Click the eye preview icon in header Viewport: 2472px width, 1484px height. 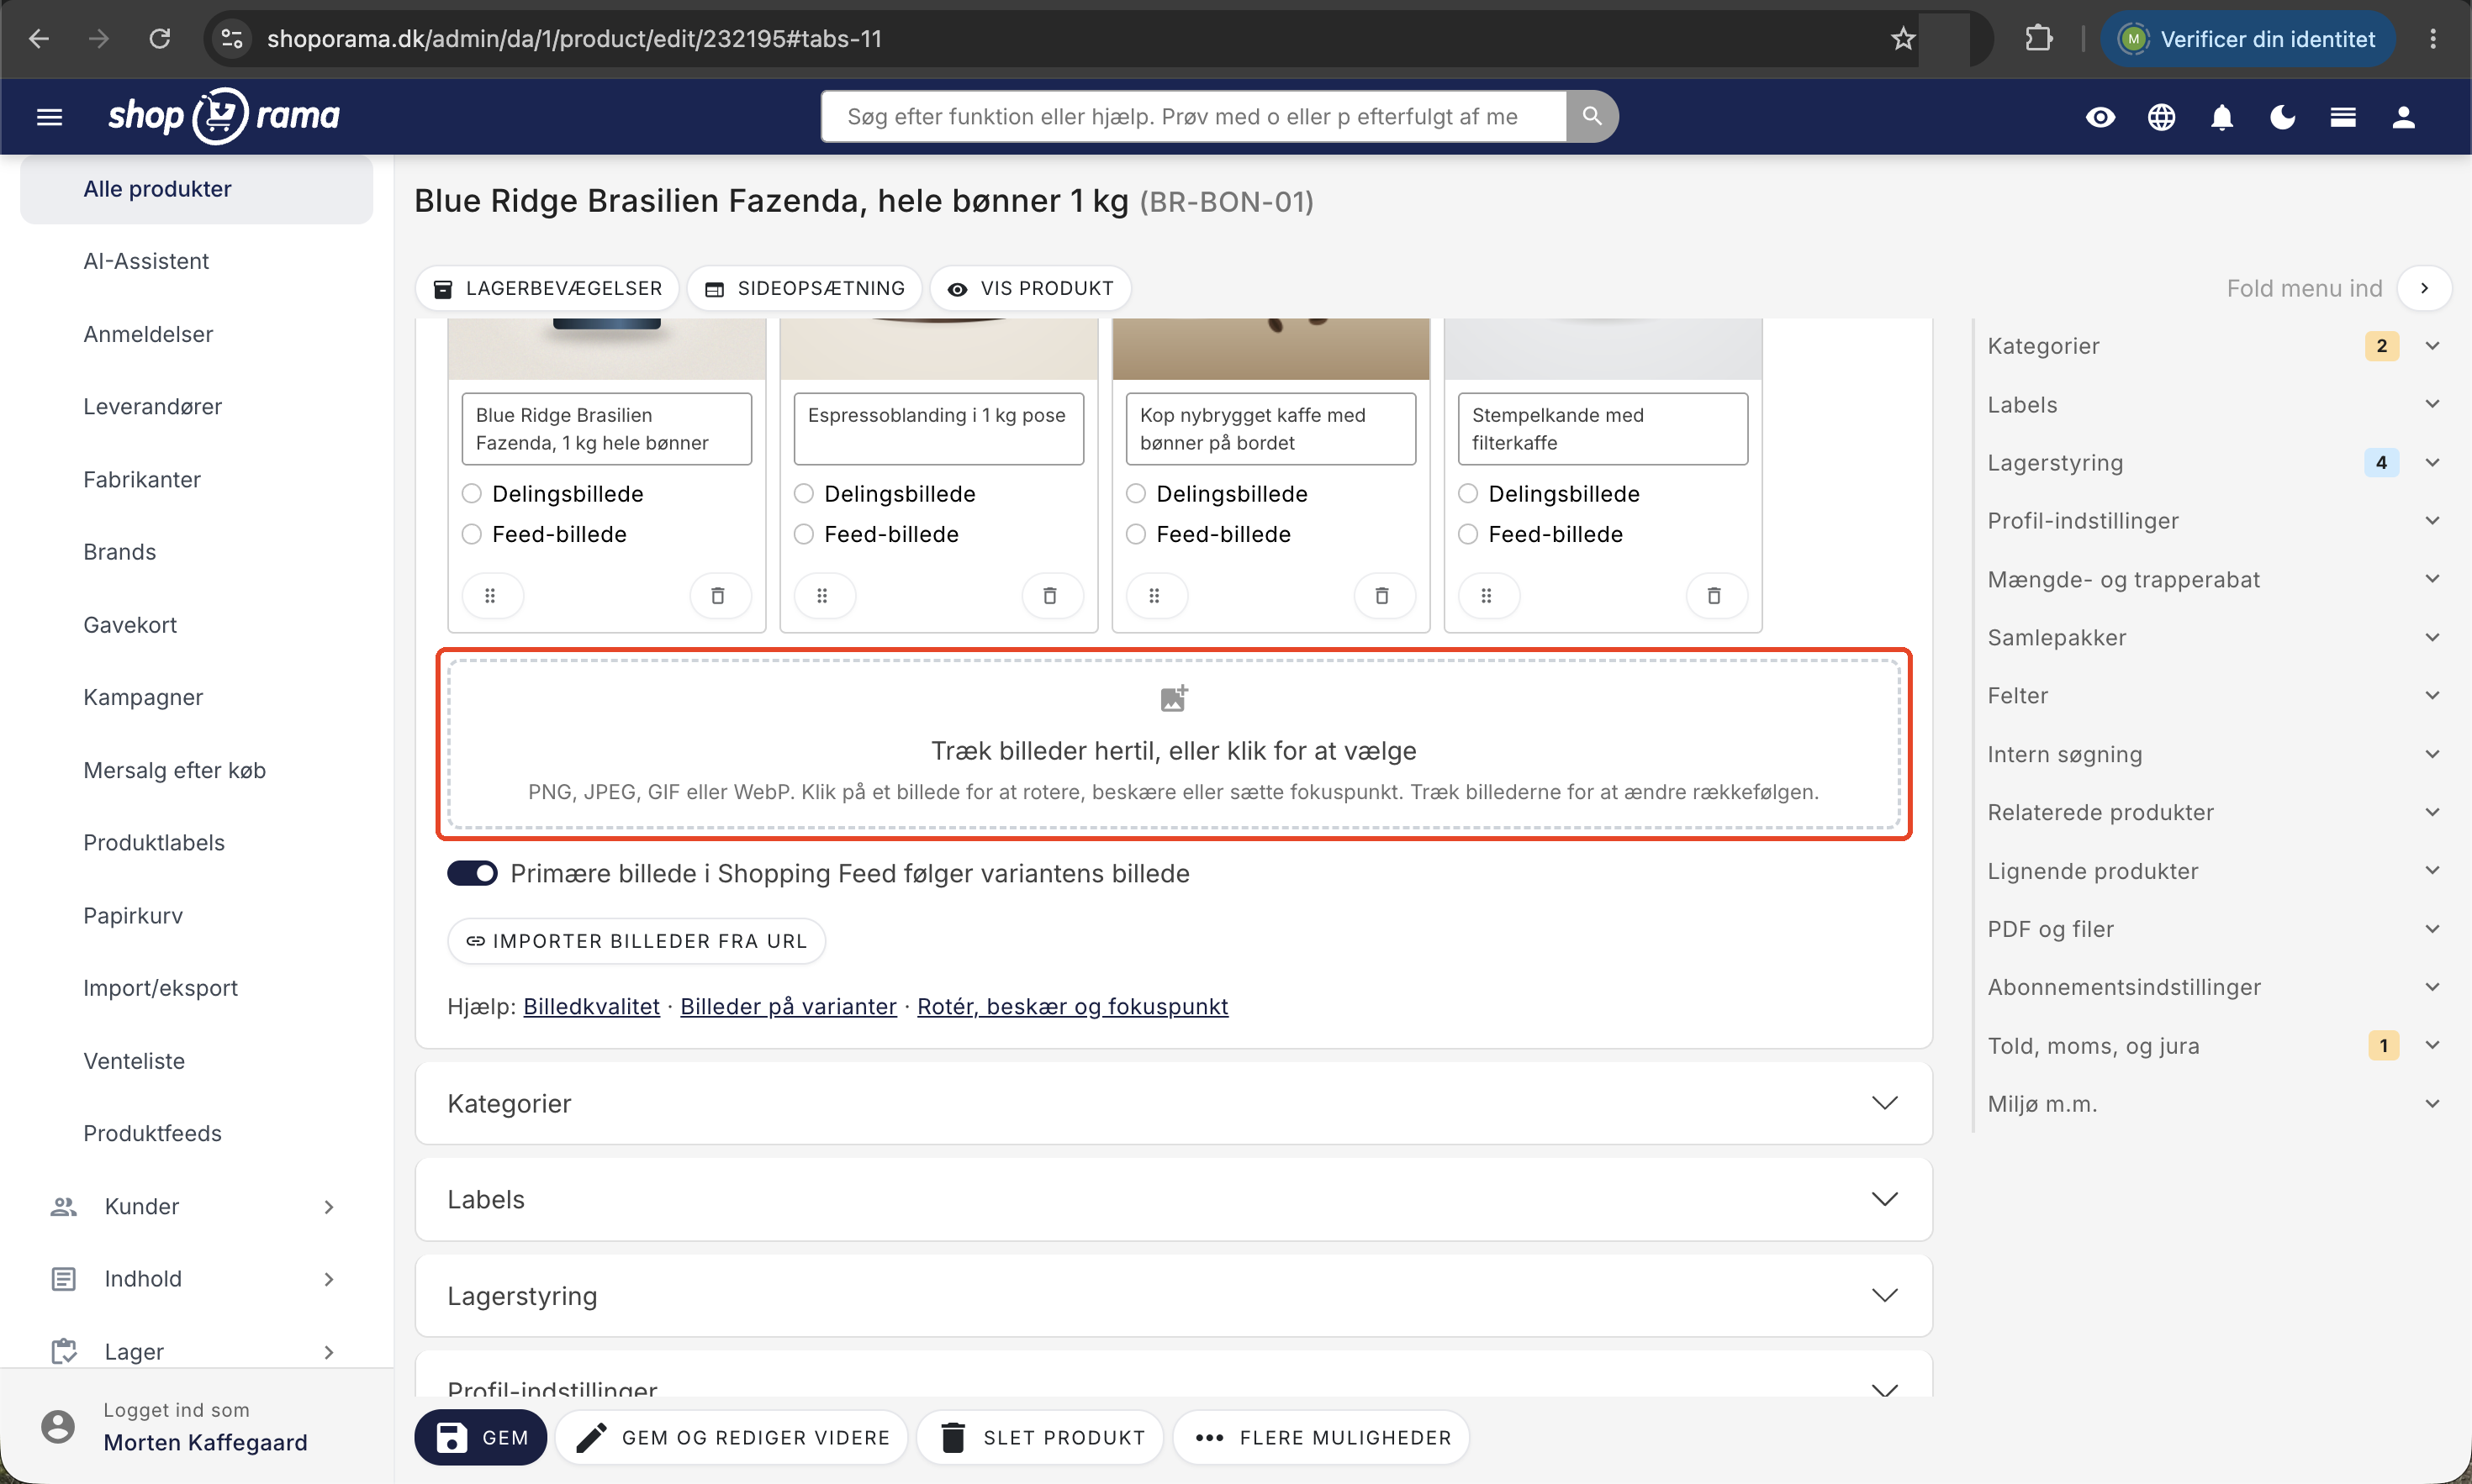(2100, 117)
